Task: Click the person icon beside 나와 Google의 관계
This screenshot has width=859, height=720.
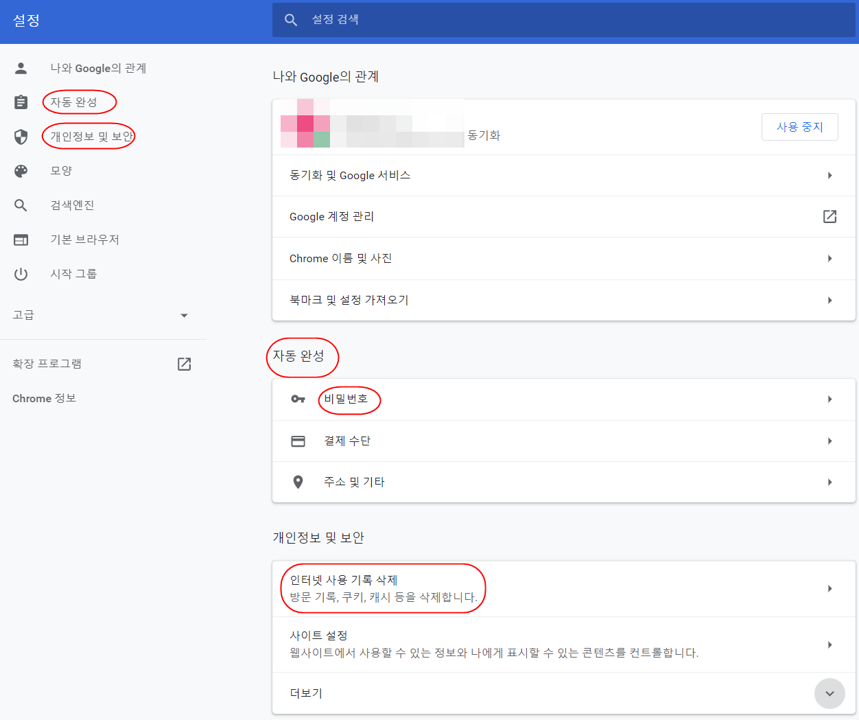Action: [21, 68]
